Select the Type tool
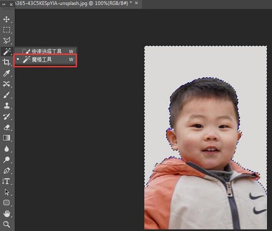The image size is (272, 231). pyautogui.click(x=7, y=181)
